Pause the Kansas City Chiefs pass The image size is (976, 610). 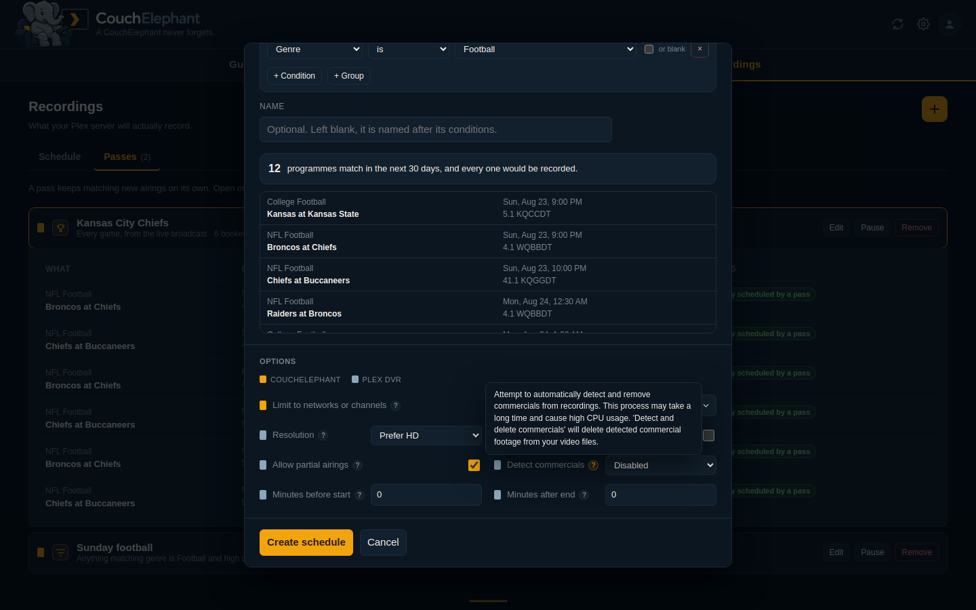[x=872, y=228]
